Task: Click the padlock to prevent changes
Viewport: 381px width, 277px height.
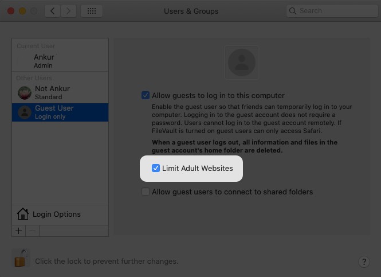Action: point(21,258)
